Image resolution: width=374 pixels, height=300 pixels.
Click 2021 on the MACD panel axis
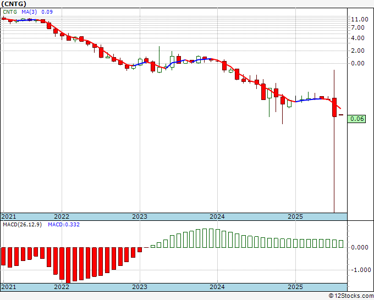coord(9,287)
